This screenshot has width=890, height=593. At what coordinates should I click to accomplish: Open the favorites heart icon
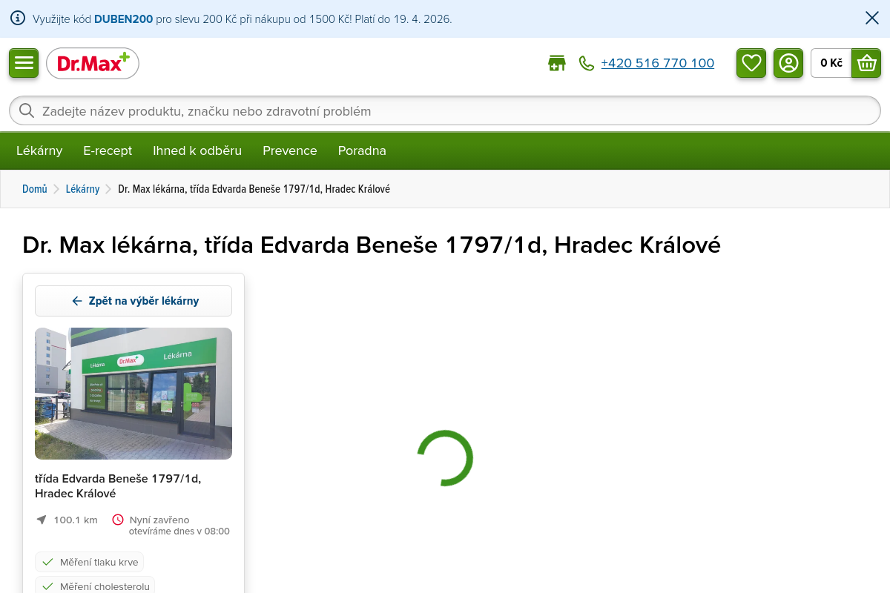[x=751, y=63]
